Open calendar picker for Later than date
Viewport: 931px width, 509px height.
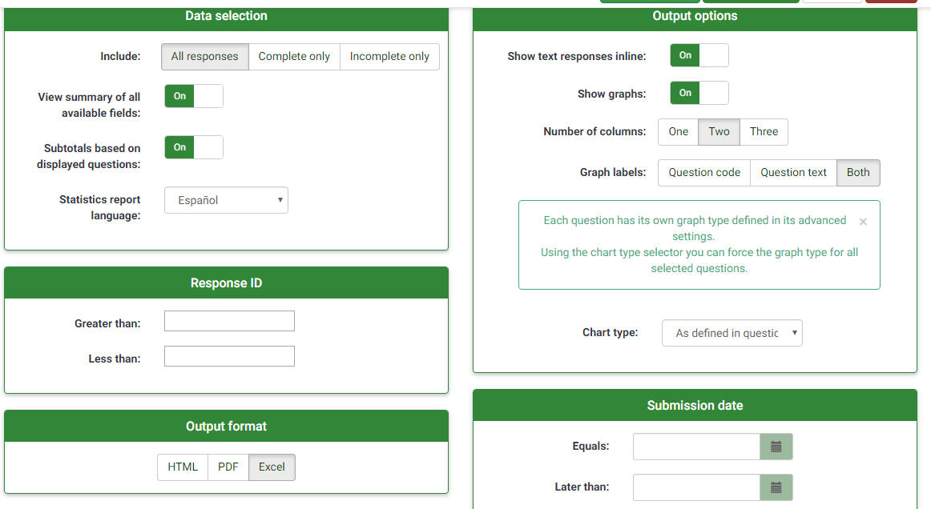(x=776, y=487)
